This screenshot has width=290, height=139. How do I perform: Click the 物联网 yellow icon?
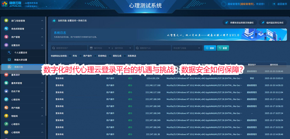6,116
